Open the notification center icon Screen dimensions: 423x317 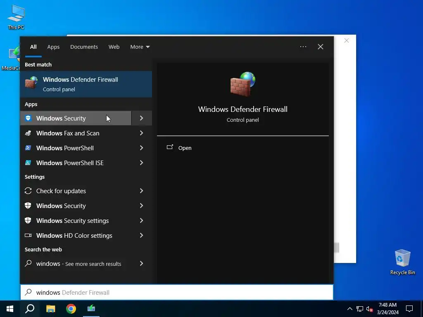(x=409, y=309)
